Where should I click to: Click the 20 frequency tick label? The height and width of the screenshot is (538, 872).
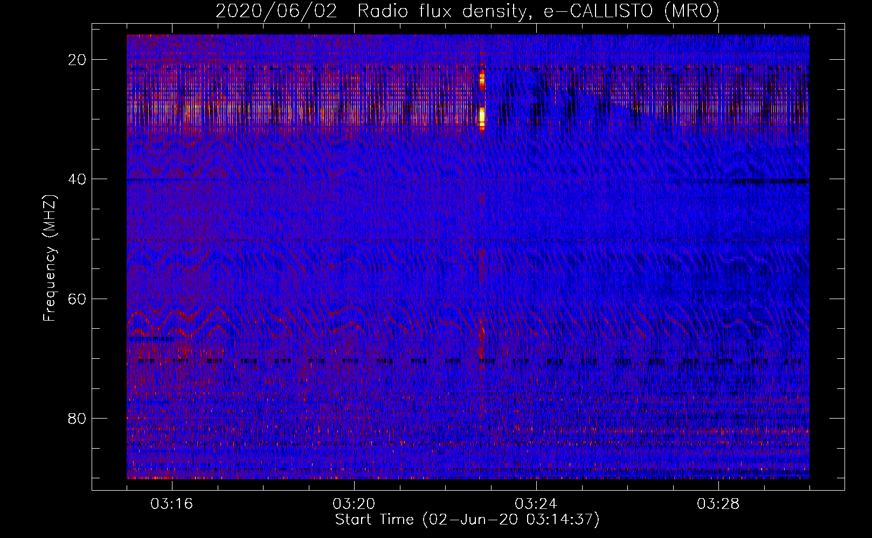(78, 60)
